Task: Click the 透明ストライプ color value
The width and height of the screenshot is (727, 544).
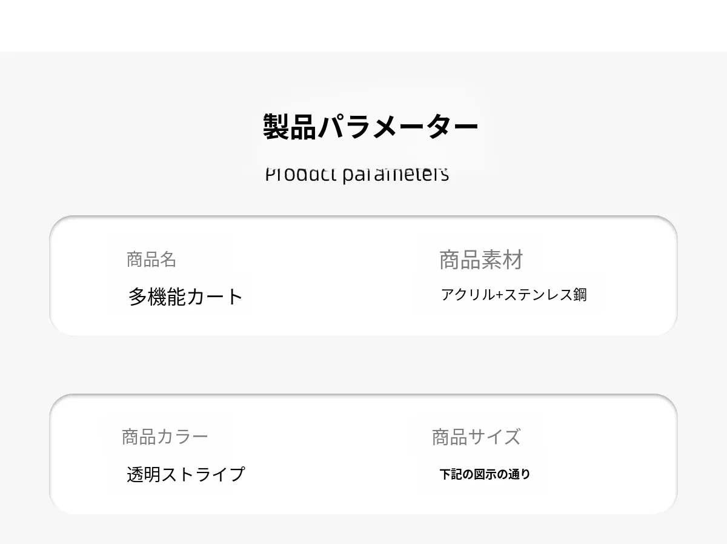Action: [185, 474]
